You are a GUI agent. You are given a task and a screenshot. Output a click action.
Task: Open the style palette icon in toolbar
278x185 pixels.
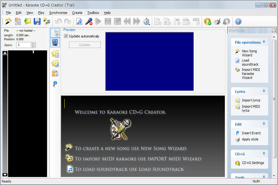(x=217, y=21)
